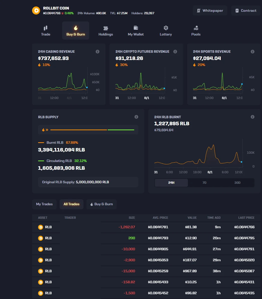Click RLB coin icon in the -10,000 row
Image resolution: width=262 pixels, height=299 pixels.
pyautogui.click(x=41, y=249)
